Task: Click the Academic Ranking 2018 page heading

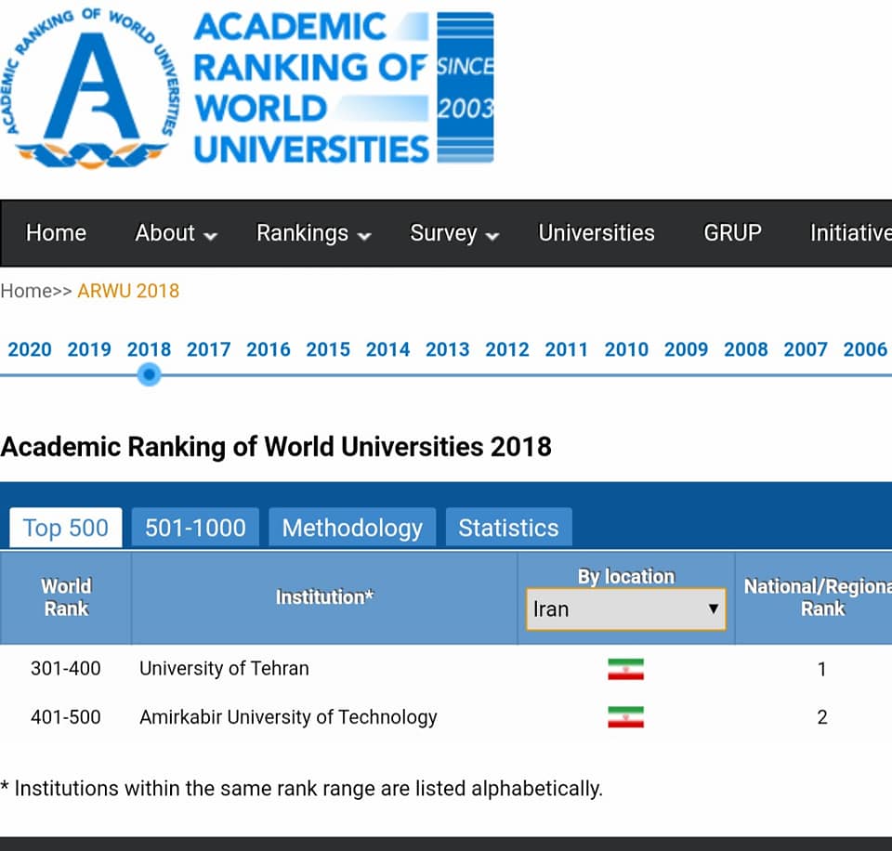Action: [x=276, y=447]
